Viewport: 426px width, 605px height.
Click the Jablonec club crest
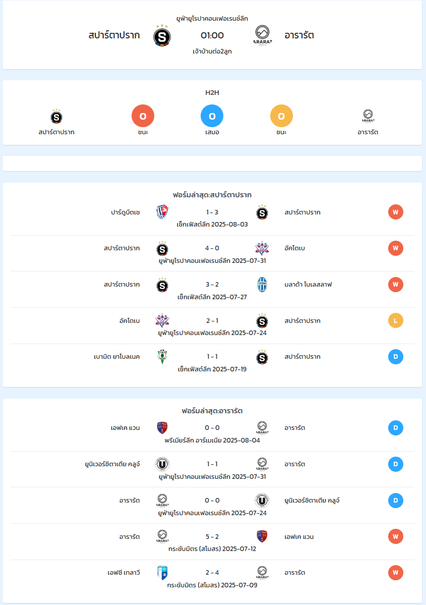tap(162, 357)
